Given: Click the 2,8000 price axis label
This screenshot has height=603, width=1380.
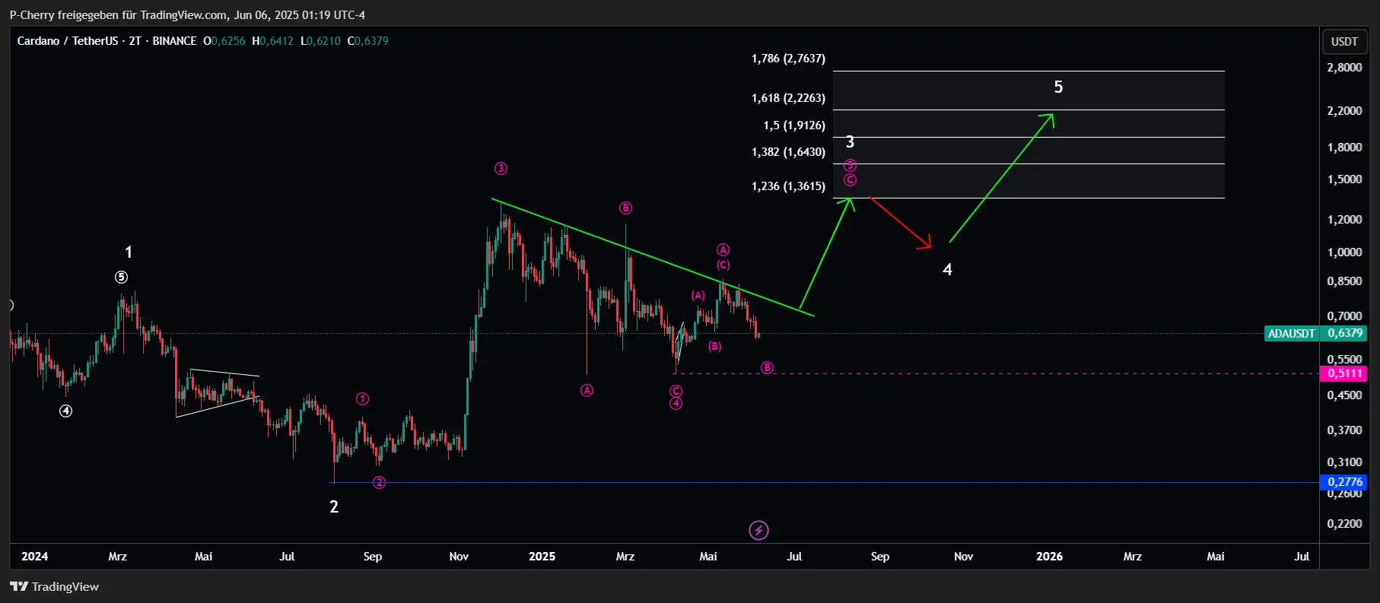Looking at the screenshot, I should tap(1344, 68).
